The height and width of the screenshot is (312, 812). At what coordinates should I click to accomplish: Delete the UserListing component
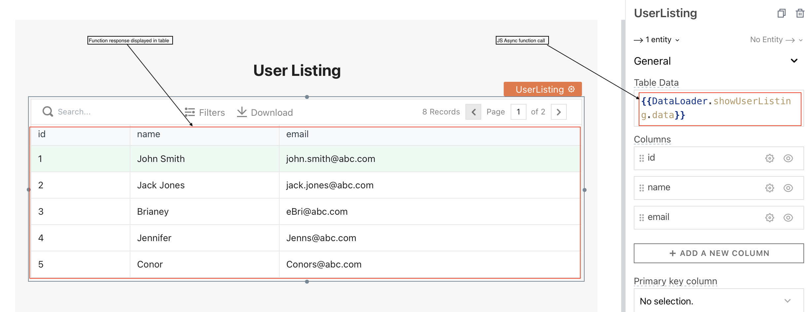tap(799, 13)
